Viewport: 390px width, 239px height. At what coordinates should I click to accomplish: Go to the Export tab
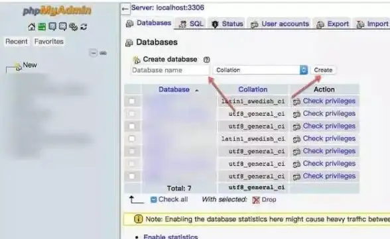332,24
